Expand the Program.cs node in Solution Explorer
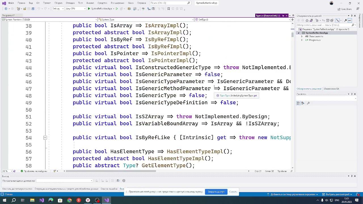The height and width of the screenshot is (204, 363). click(x=302, y=40)
